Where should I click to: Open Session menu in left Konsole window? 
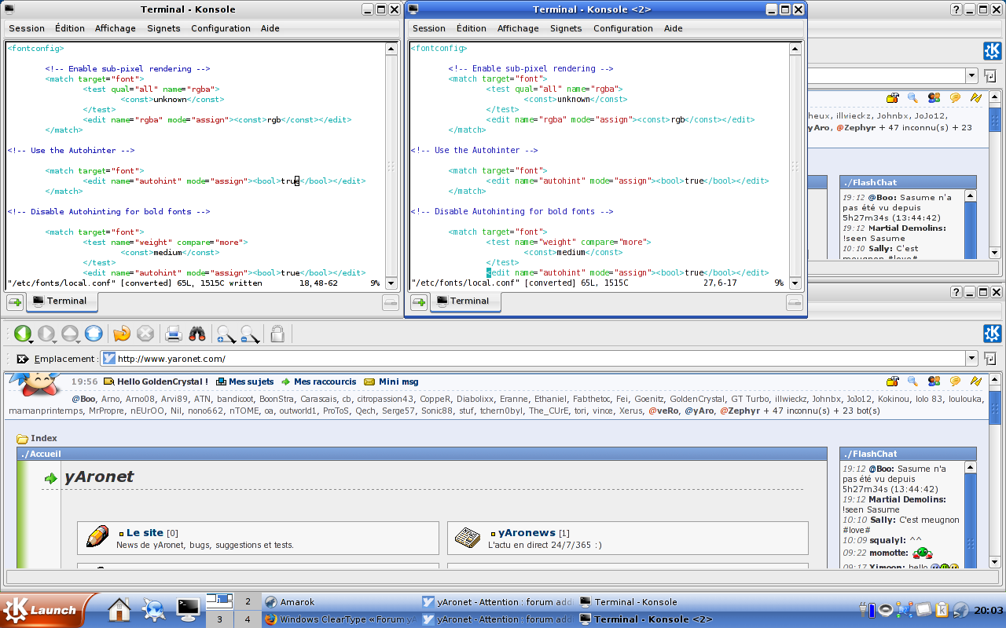point(27,28)
